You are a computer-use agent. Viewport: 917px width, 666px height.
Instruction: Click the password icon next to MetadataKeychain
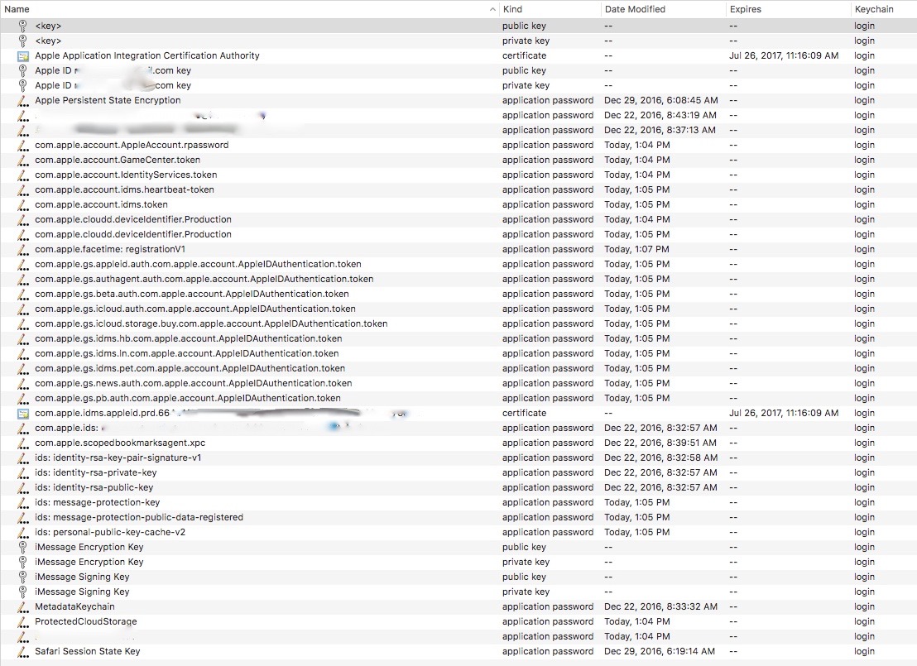tap(23, 607)
